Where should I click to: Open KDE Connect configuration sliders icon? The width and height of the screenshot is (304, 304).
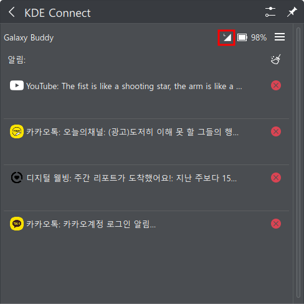pyautogui.click(x=270, y=12)
